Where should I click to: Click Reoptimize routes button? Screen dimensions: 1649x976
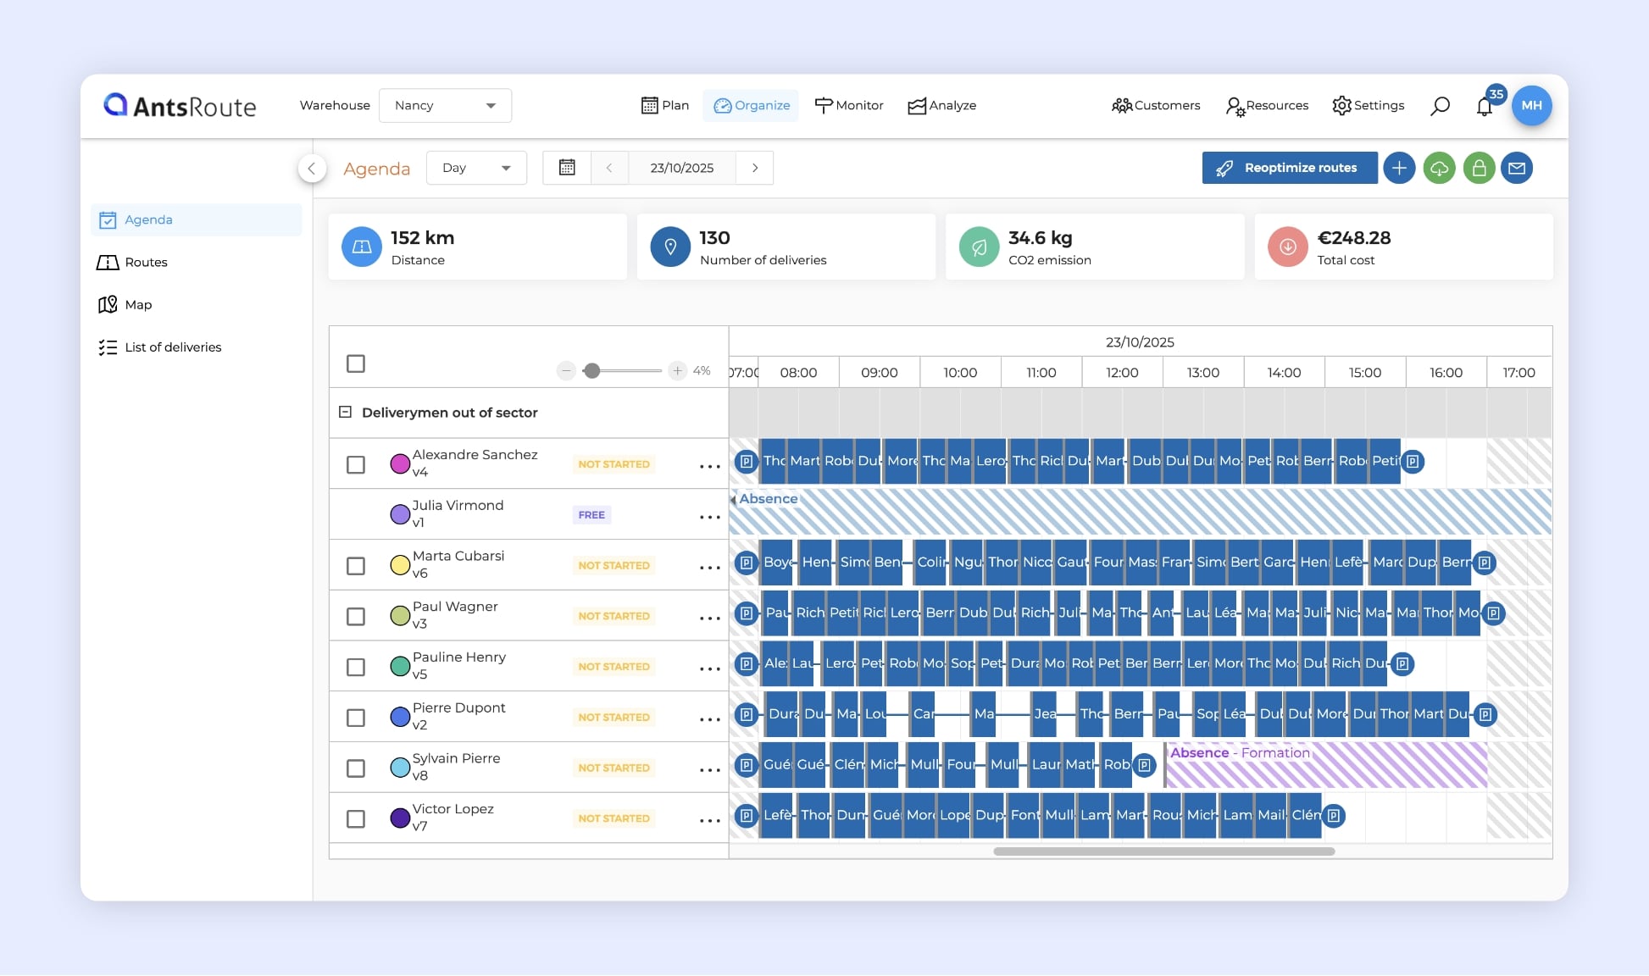1289,168
